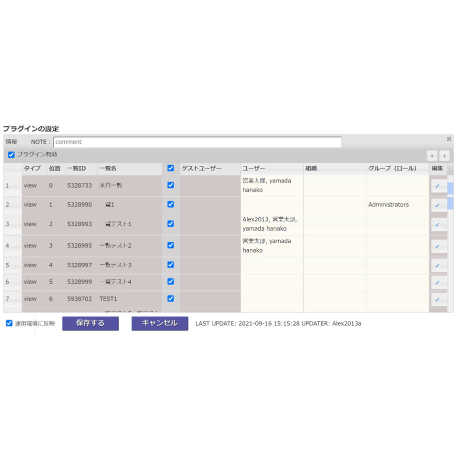This screenshot has width=460, height=460.
Task: Click the row number 1 cell
Action: (12, 185)
